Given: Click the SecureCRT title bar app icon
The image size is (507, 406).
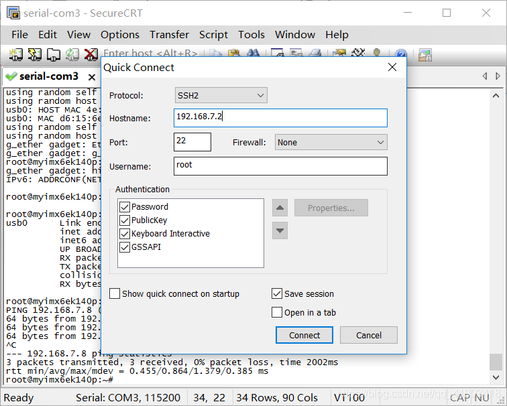Looking at the screenshot, I should 13,13.
